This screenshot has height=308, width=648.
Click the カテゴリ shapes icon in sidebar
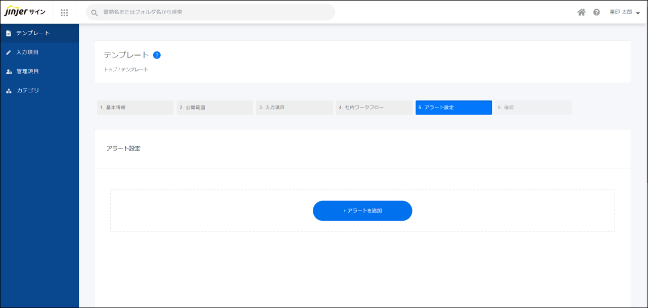9,91
